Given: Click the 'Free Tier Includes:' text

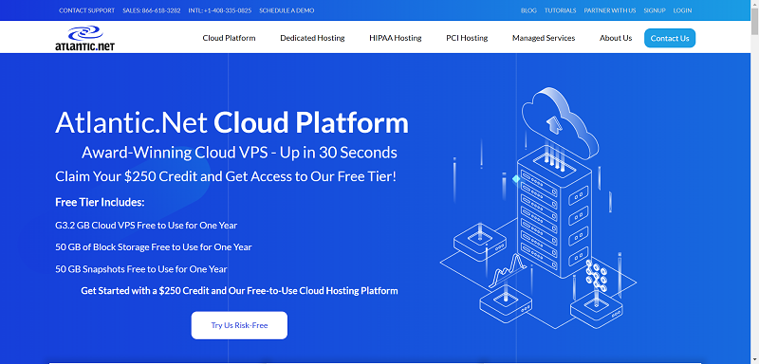Looking at the screenshot, I should (100, 202).
